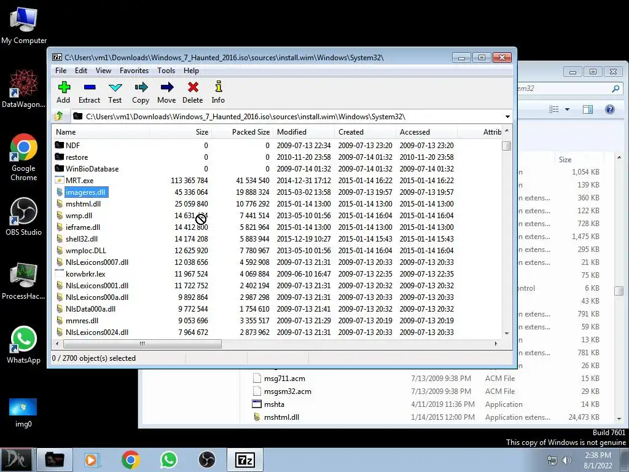Sort by the Name column header
This screenshot has width=629, height=472.
click(101, 132)
